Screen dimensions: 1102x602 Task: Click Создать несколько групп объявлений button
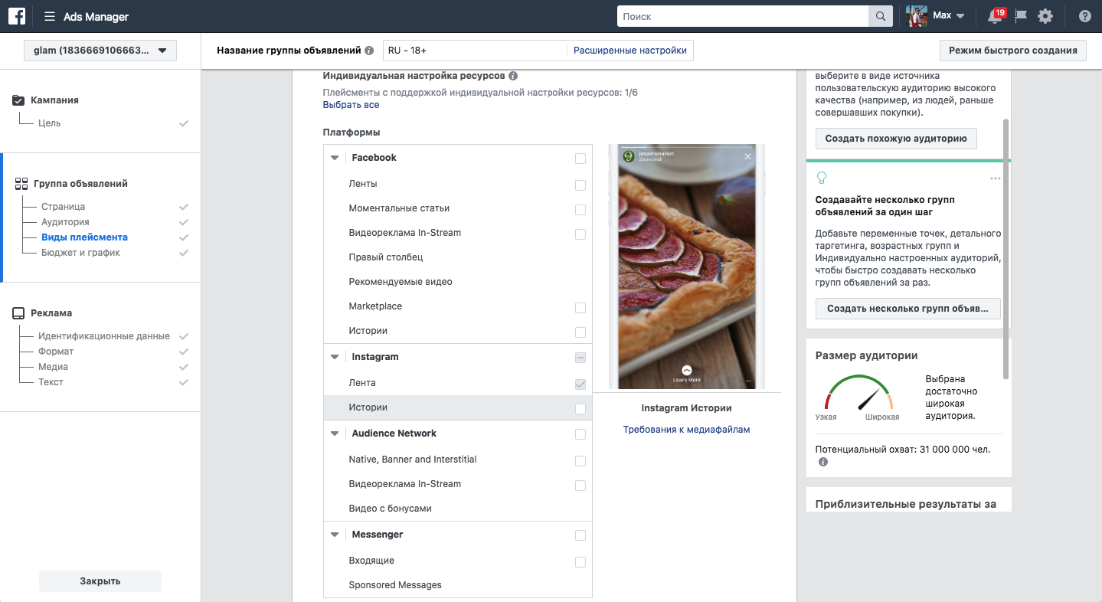coord(907,309)
